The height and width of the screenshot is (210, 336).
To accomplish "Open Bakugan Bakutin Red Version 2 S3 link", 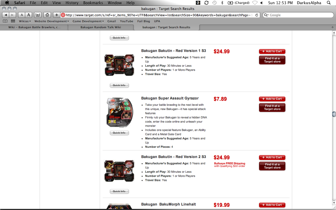I will [174, 157].
